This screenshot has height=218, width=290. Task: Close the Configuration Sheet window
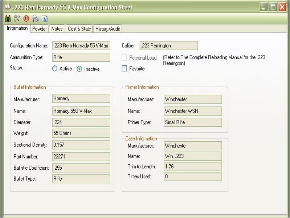(282, 7)
